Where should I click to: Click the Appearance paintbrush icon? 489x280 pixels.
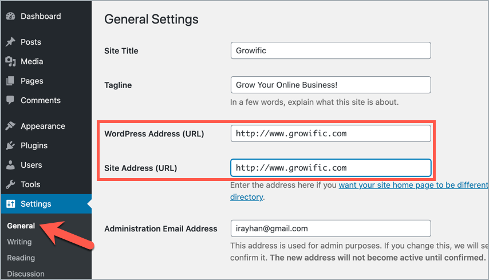pyautogui.click(x=10, y=126)
